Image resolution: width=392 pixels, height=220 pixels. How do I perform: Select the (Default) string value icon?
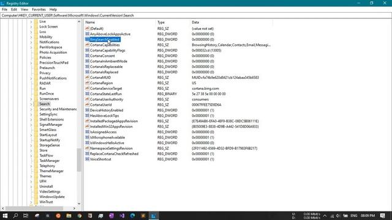click(x=87, y=29)
